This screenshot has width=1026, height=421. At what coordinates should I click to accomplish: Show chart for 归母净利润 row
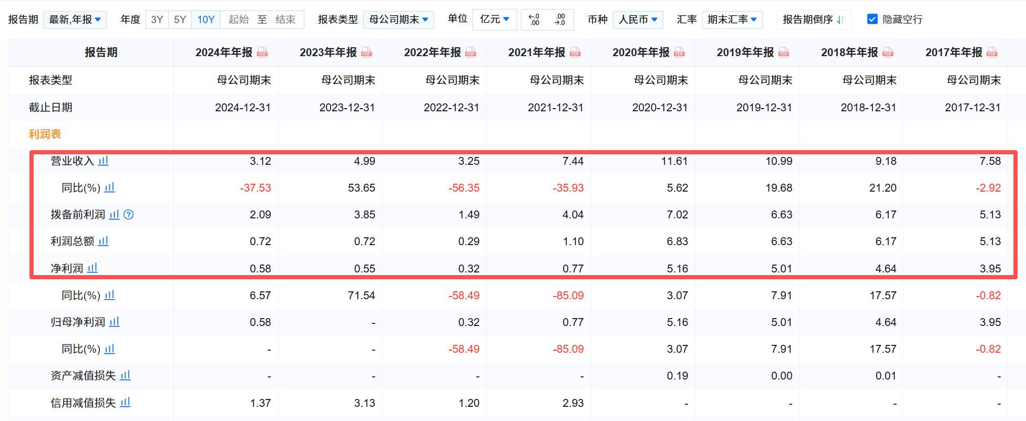click(x=115, y=322)
